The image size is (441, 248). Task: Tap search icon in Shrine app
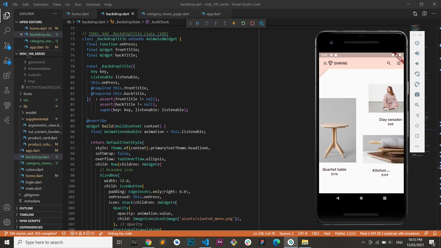click(x=389, y=63)
